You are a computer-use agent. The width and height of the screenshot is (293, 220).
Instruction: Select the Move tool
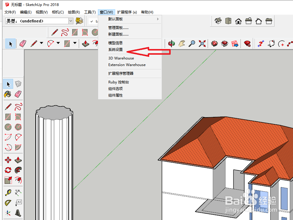[8, 160]
